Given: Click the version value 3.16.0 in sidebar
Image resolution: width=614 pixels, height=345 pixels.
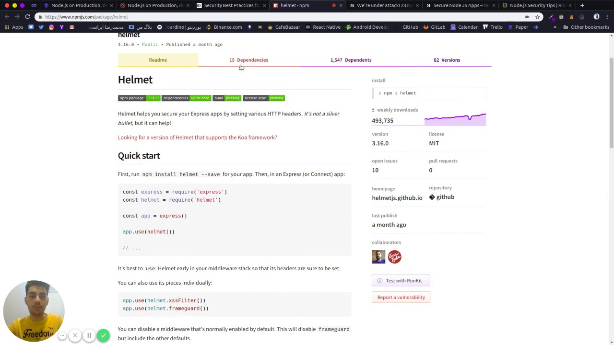Looking at the screenshot, I should (380, 143).
